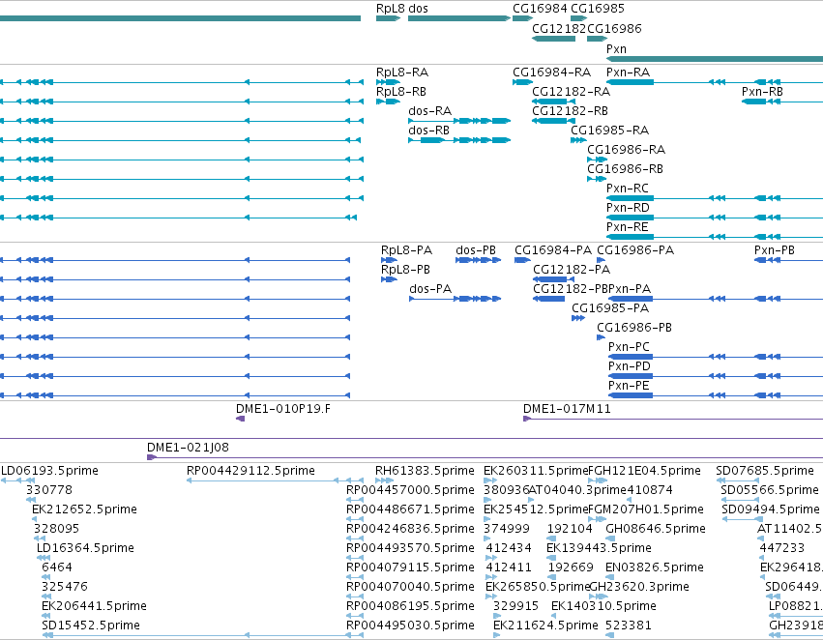Click the CG16984 gene label

point(540,9)
